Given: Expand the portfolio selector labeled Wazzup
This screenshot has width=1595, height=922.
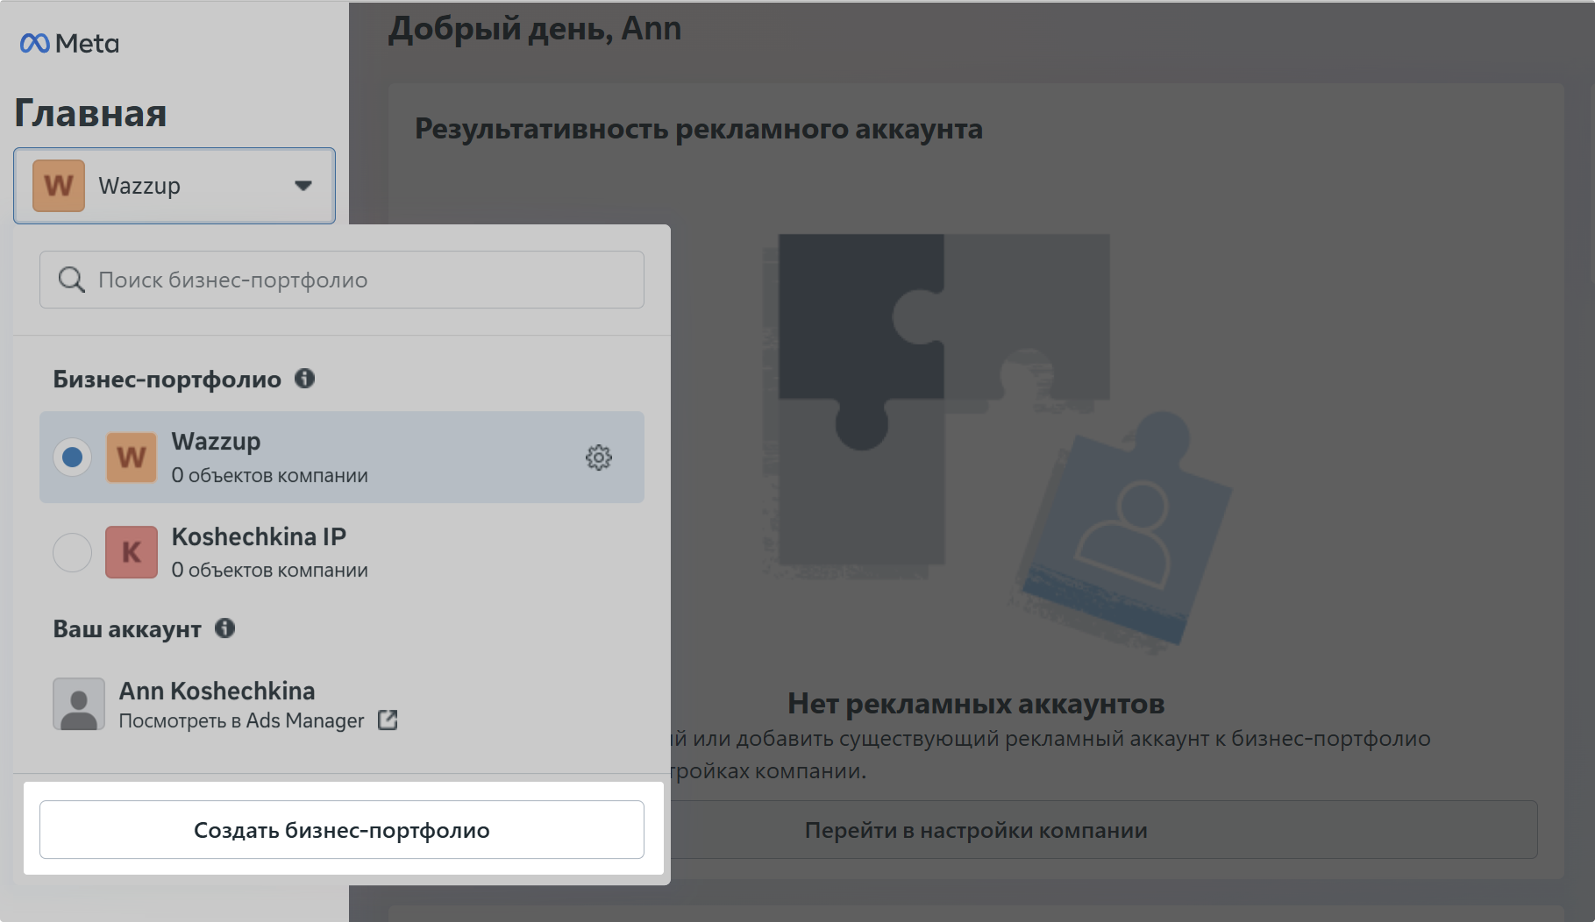Looking at the screenshot, I should tap(174, 185).
